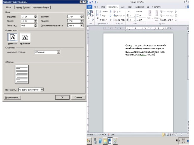This screenshot has width=194, height=145.
Task: Open the Apply to (Применить) dropdown
Action: pyautogui.click(x=42, y=89)
